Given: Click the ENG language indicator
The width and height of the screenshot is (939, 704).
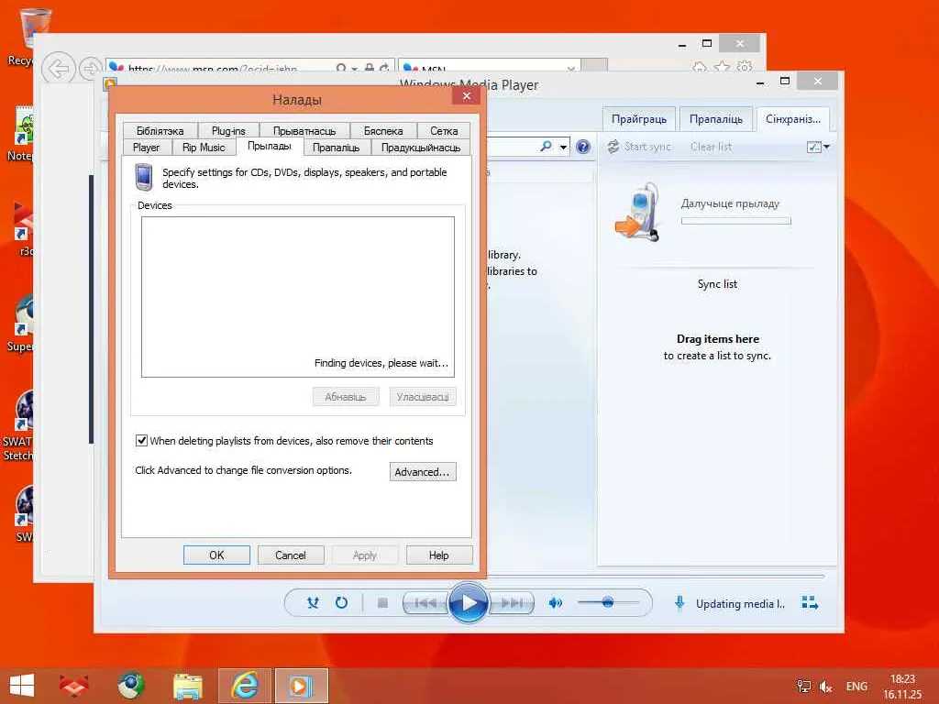Looking at the screenshot, I should click(856, 687).
